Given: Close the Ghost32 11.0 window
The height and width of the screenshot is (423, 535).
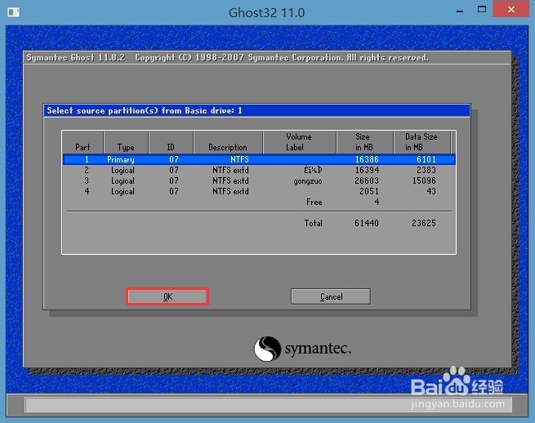Looking at the screenshot, I should [x=510, y=10].
